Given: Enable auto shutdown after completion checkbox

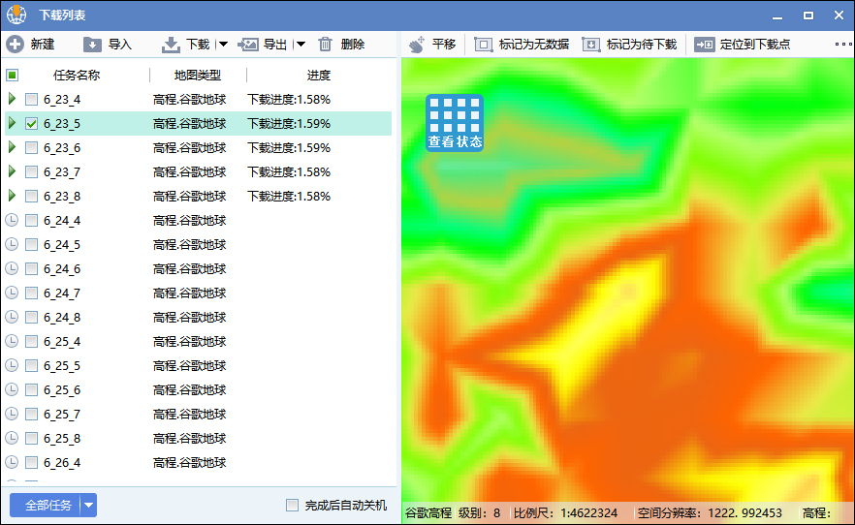Looking at the screenshot, I should tap(293, 506).
